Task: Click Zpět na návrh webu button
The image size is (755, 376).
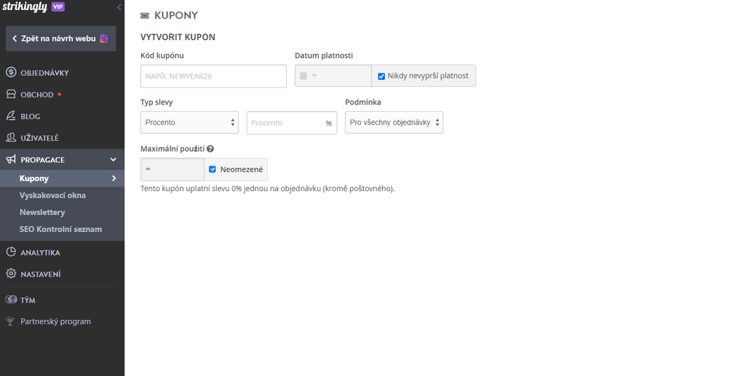Action: pos(61,38)
